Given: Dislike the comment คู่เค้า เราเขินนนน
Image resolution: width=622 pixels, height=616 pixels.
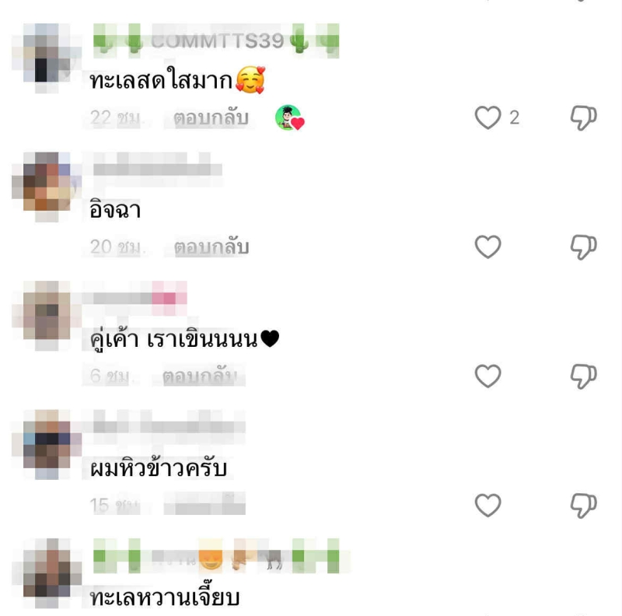Looking at the screenshot, I should pyautogui.click(x=584, y=376).
